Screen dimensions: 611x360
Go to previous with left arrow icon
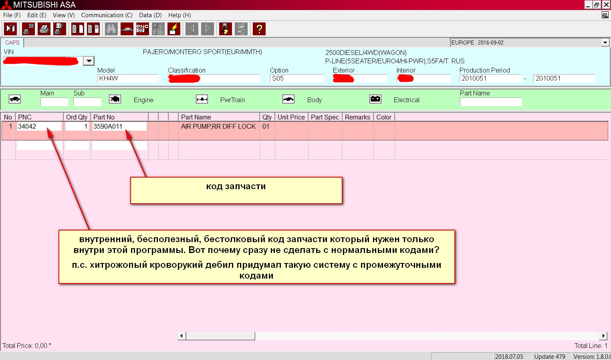[192, 29]
